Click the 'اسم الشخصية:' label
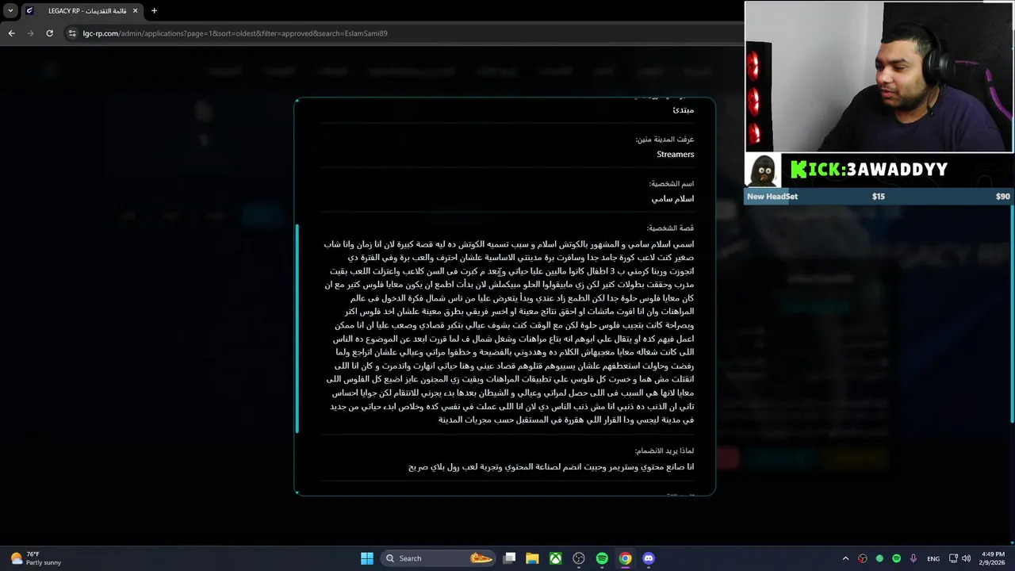 pos(672,184)
